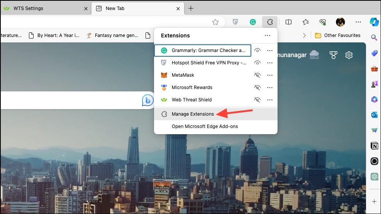This screenshot has height=214, width=381.
Task: Open Browser essentials heart icon
Action: (x=323, y=22)
